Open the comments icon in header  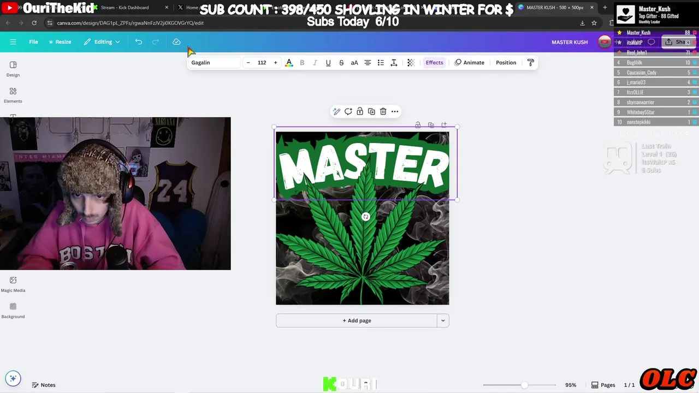pos(651,42)
